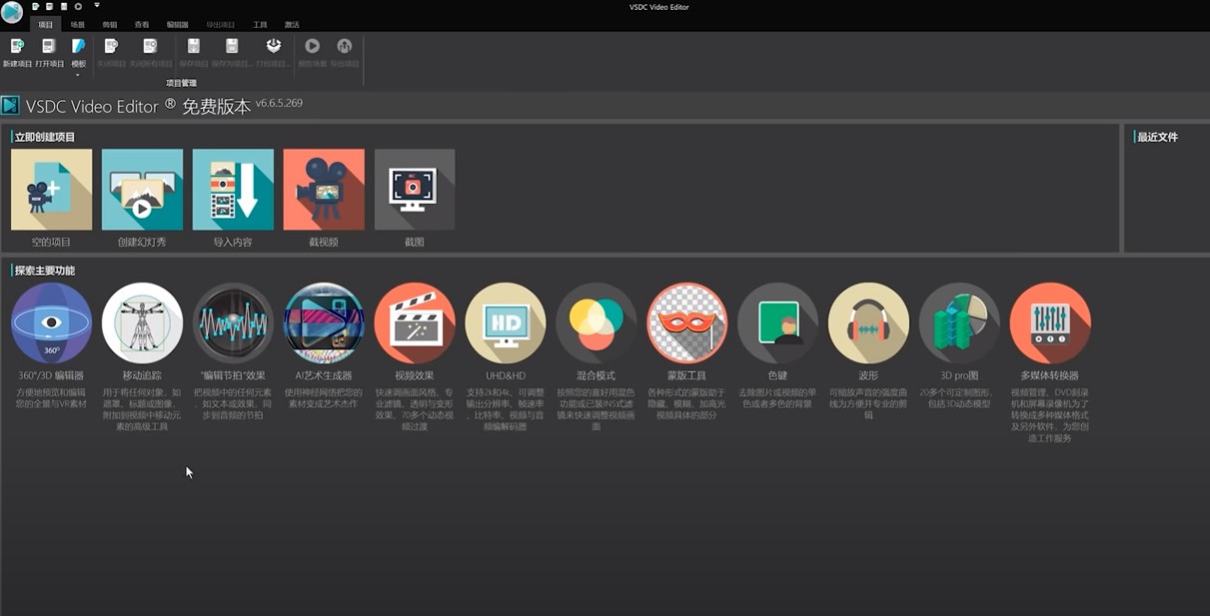
Task: Click the 新建项目 (New Project) toolbar icon
Action: coord(17,52)
